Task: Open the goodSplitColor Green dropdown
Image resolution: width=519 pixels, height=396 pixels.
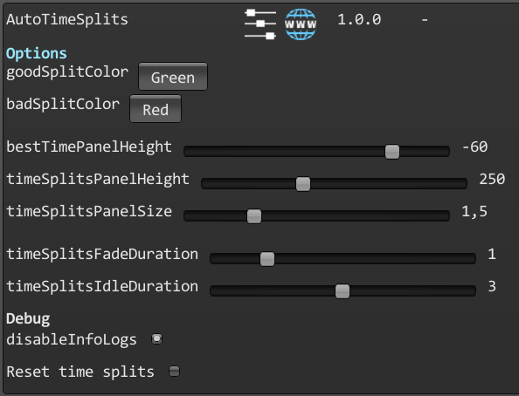Action: pyautogui.click(x=173, y=77)
